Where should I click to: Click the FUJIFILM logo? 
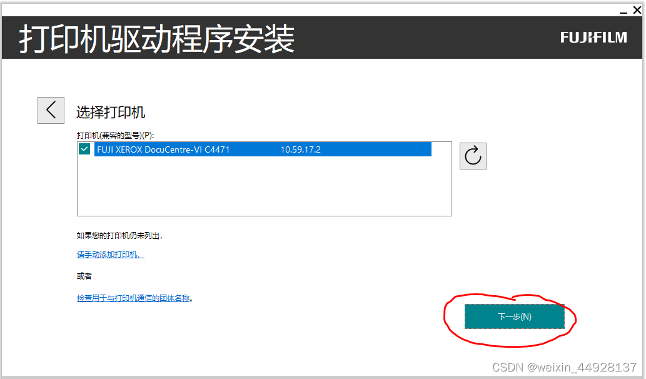(x=593, y=38)
